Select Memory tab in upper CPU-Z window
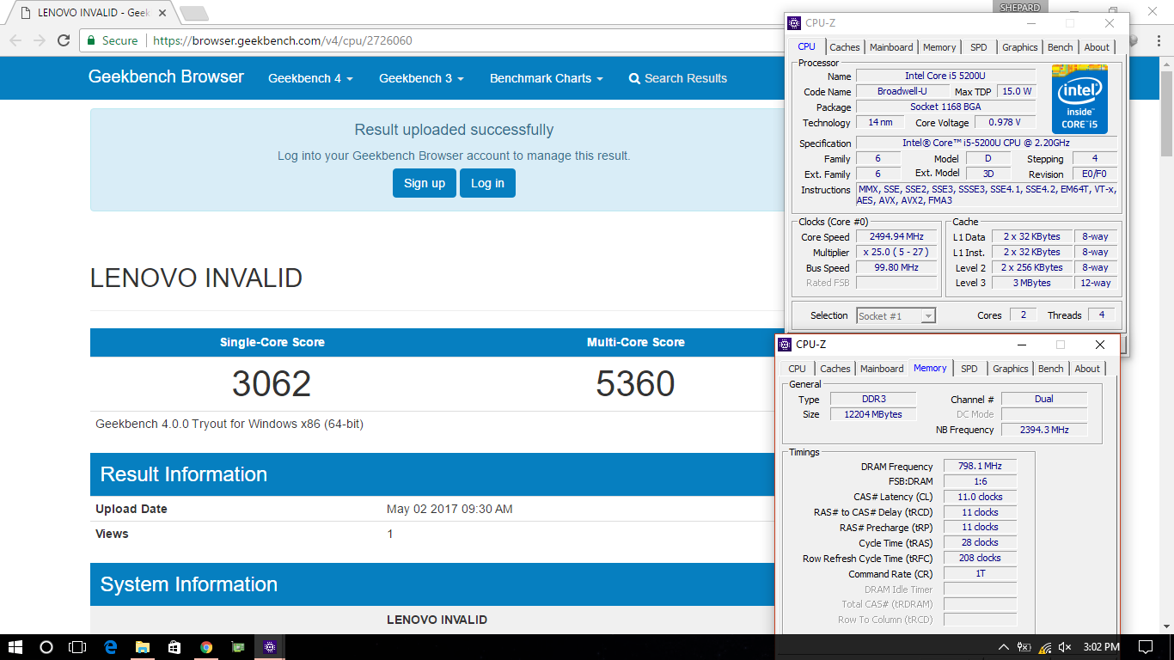The image size is (1174, 660). [939, 47]
